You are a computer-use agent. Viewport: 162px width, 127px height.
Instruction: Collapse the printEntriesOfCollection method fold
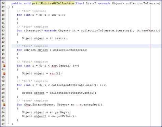click(8, 7)
